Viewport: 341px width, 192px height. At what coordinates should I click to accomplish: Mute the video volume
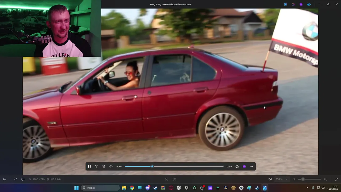tap(111, 166)
